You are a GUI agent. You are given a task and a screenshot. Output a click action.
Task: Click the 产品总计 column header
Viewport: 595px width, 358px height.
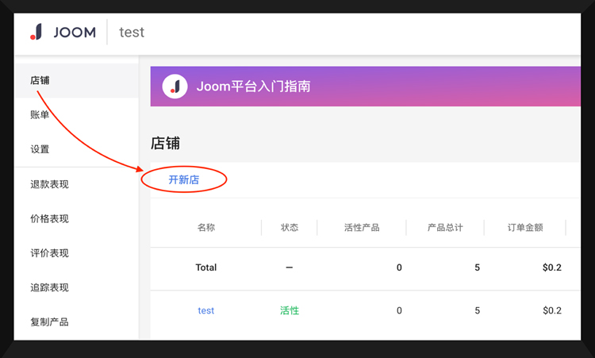445,227
